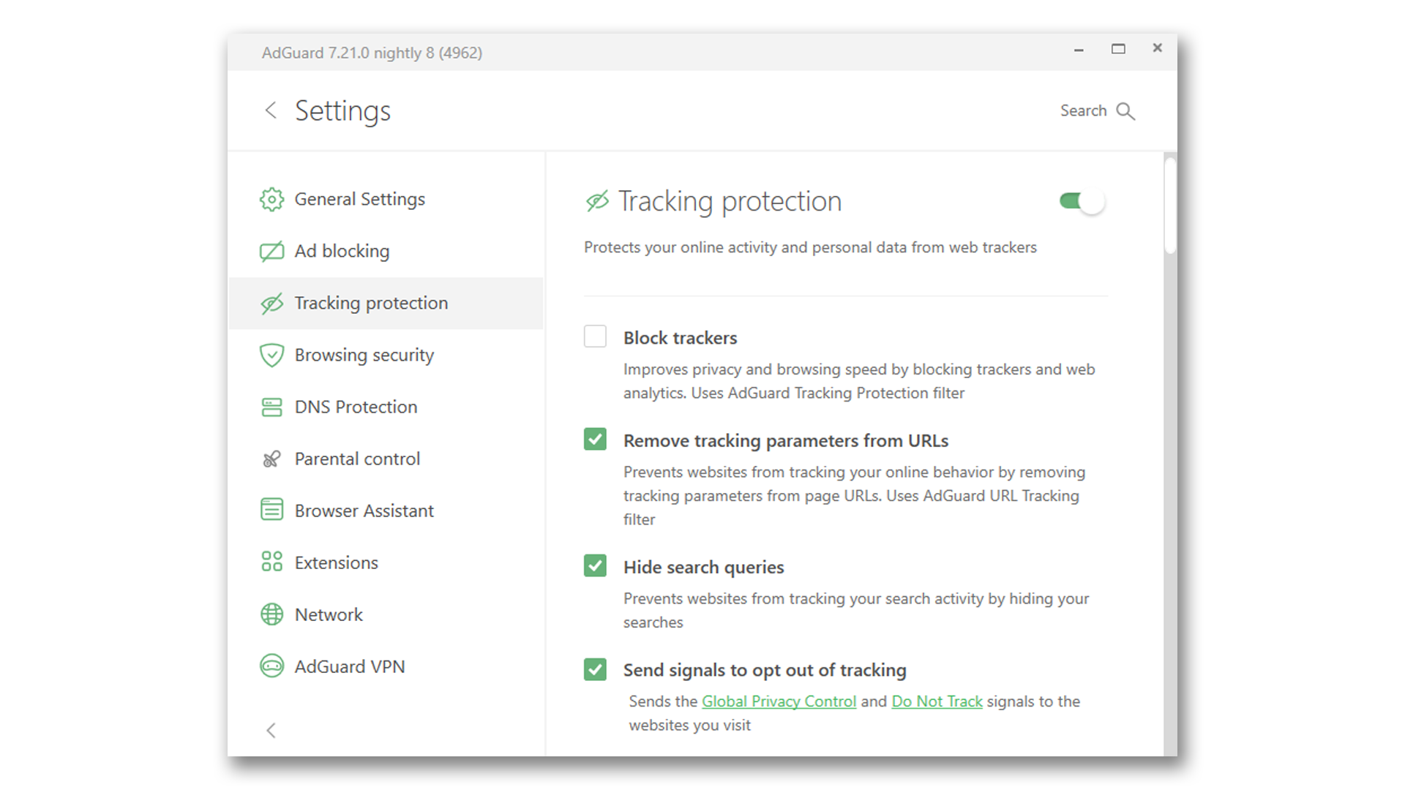The width and height of the screenshot is (1405, 790).
Task: Click the Parental control scissors icon
Action: click(x=271, y=459)
